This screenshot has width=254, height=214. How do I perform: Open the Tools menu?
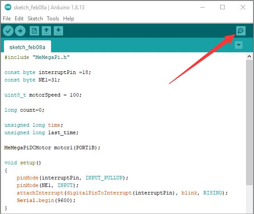(53, 19)
